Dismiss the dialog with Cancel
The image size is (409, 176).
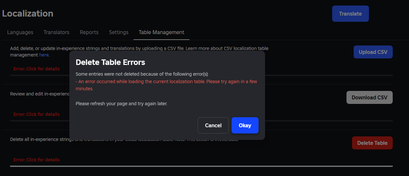point(213,125)
